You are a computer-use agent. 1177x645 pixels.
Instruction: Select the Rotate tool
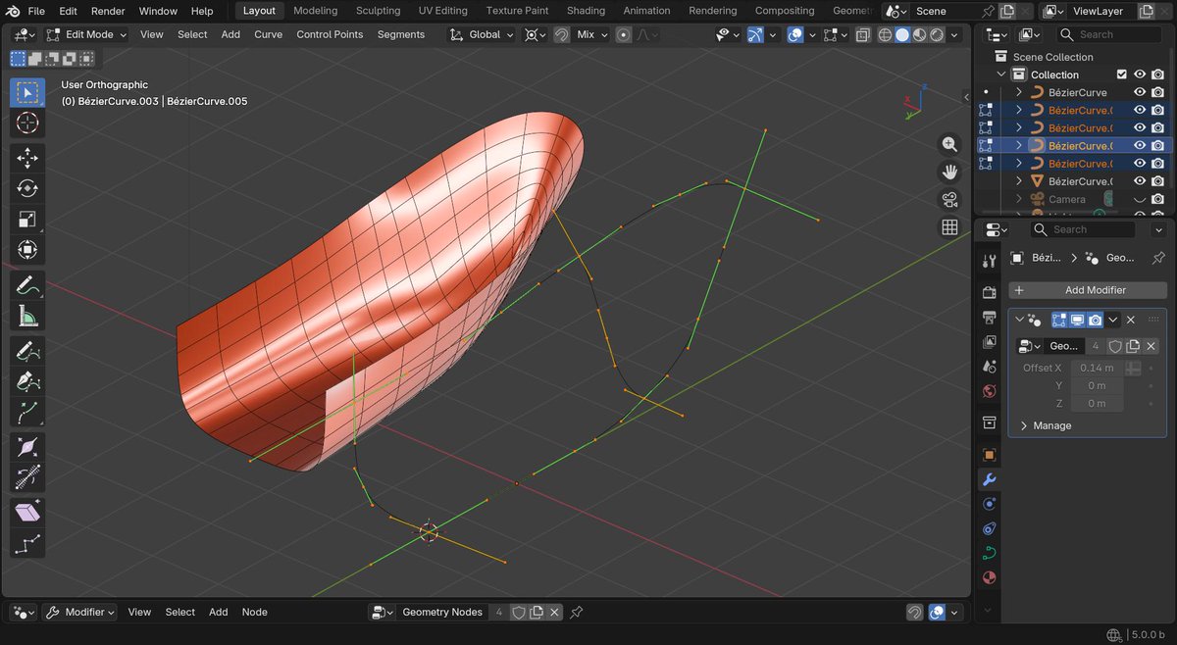point(26,188)
